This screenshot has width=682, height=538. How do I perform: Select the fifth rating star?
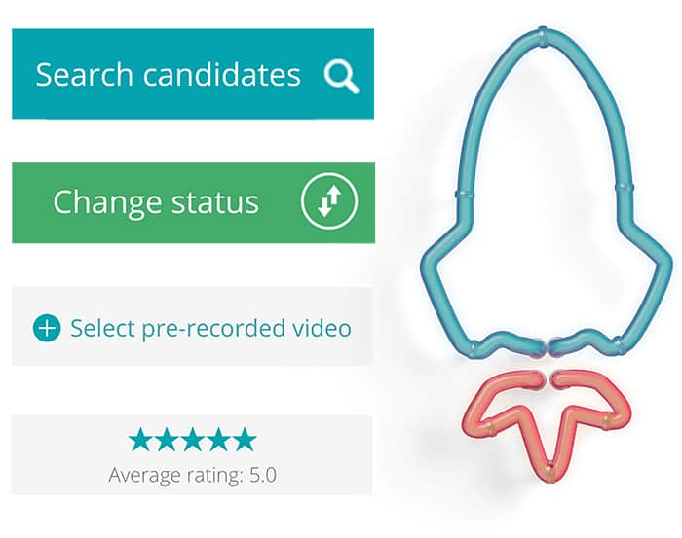tap(245, 440)
